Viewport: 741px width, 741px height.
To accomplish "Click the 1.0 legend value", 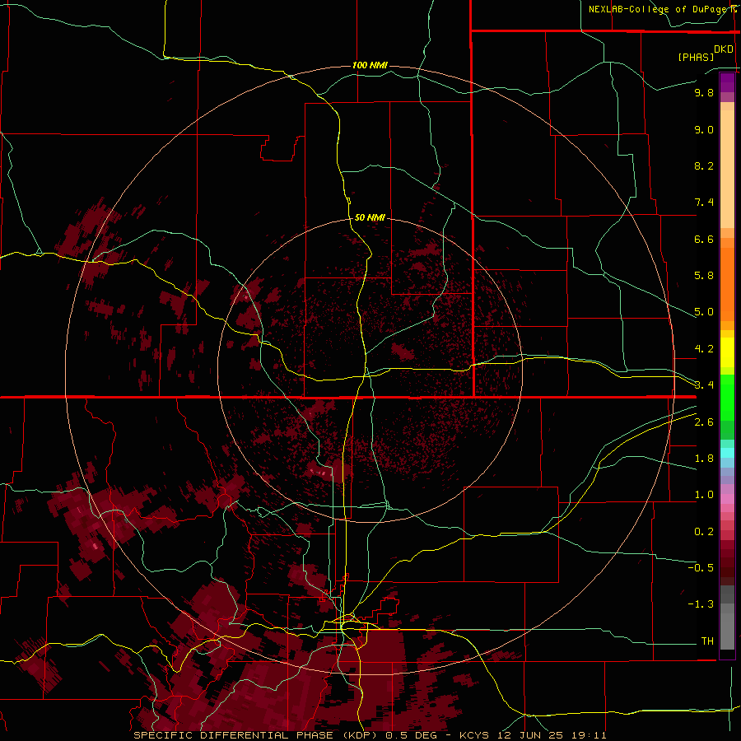I will tap(704, 495).
